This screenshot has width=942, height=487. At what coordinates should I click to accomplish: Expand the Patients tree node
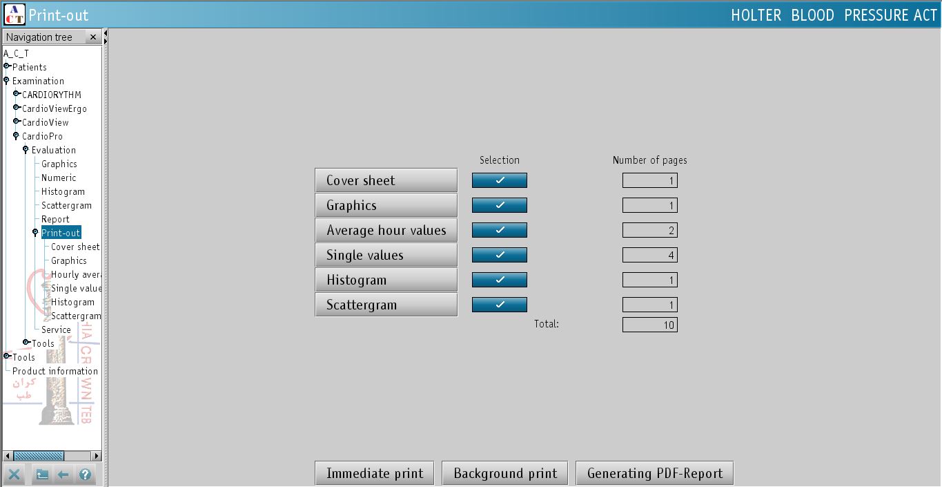pos(7,66)
